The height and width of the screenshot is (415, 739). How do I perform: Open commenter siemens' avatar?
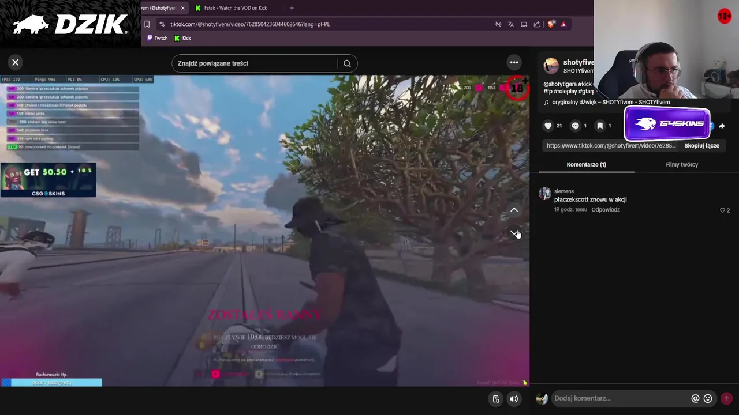click(x=544, y=193)
